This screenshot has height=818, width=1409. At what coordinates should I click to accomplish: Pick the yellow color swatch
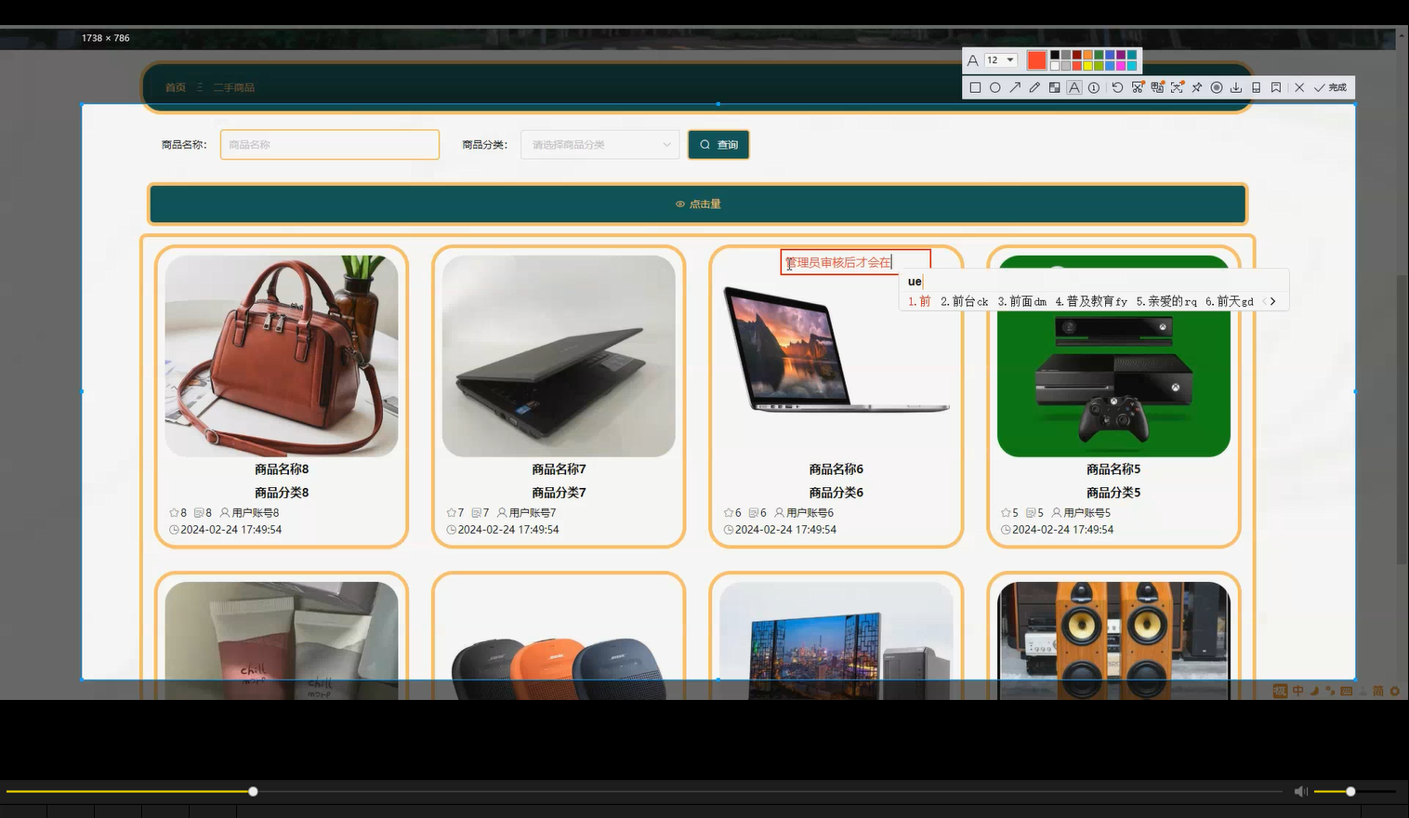coord(1087,66)
